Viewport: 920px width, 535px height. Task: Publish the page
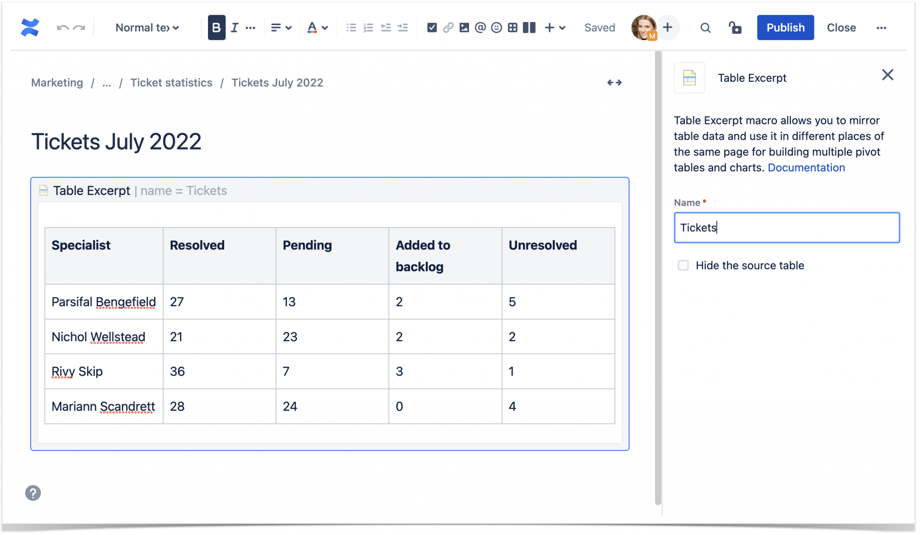tap(785, 27)
